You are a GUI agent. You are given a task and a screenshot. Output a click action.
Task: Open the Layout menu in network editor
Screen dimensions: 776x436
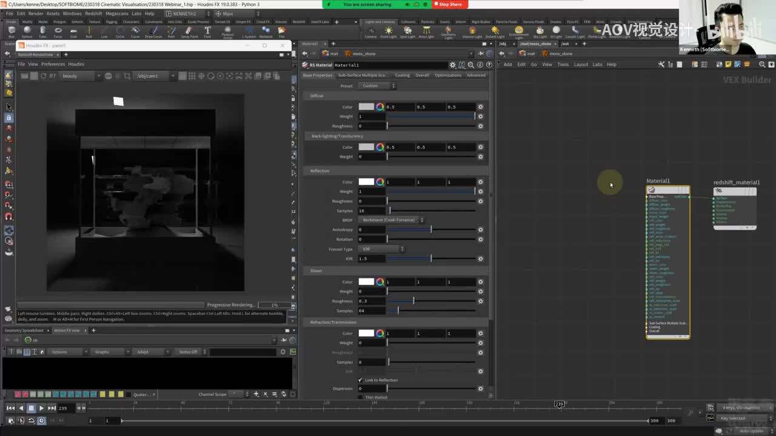581,64
